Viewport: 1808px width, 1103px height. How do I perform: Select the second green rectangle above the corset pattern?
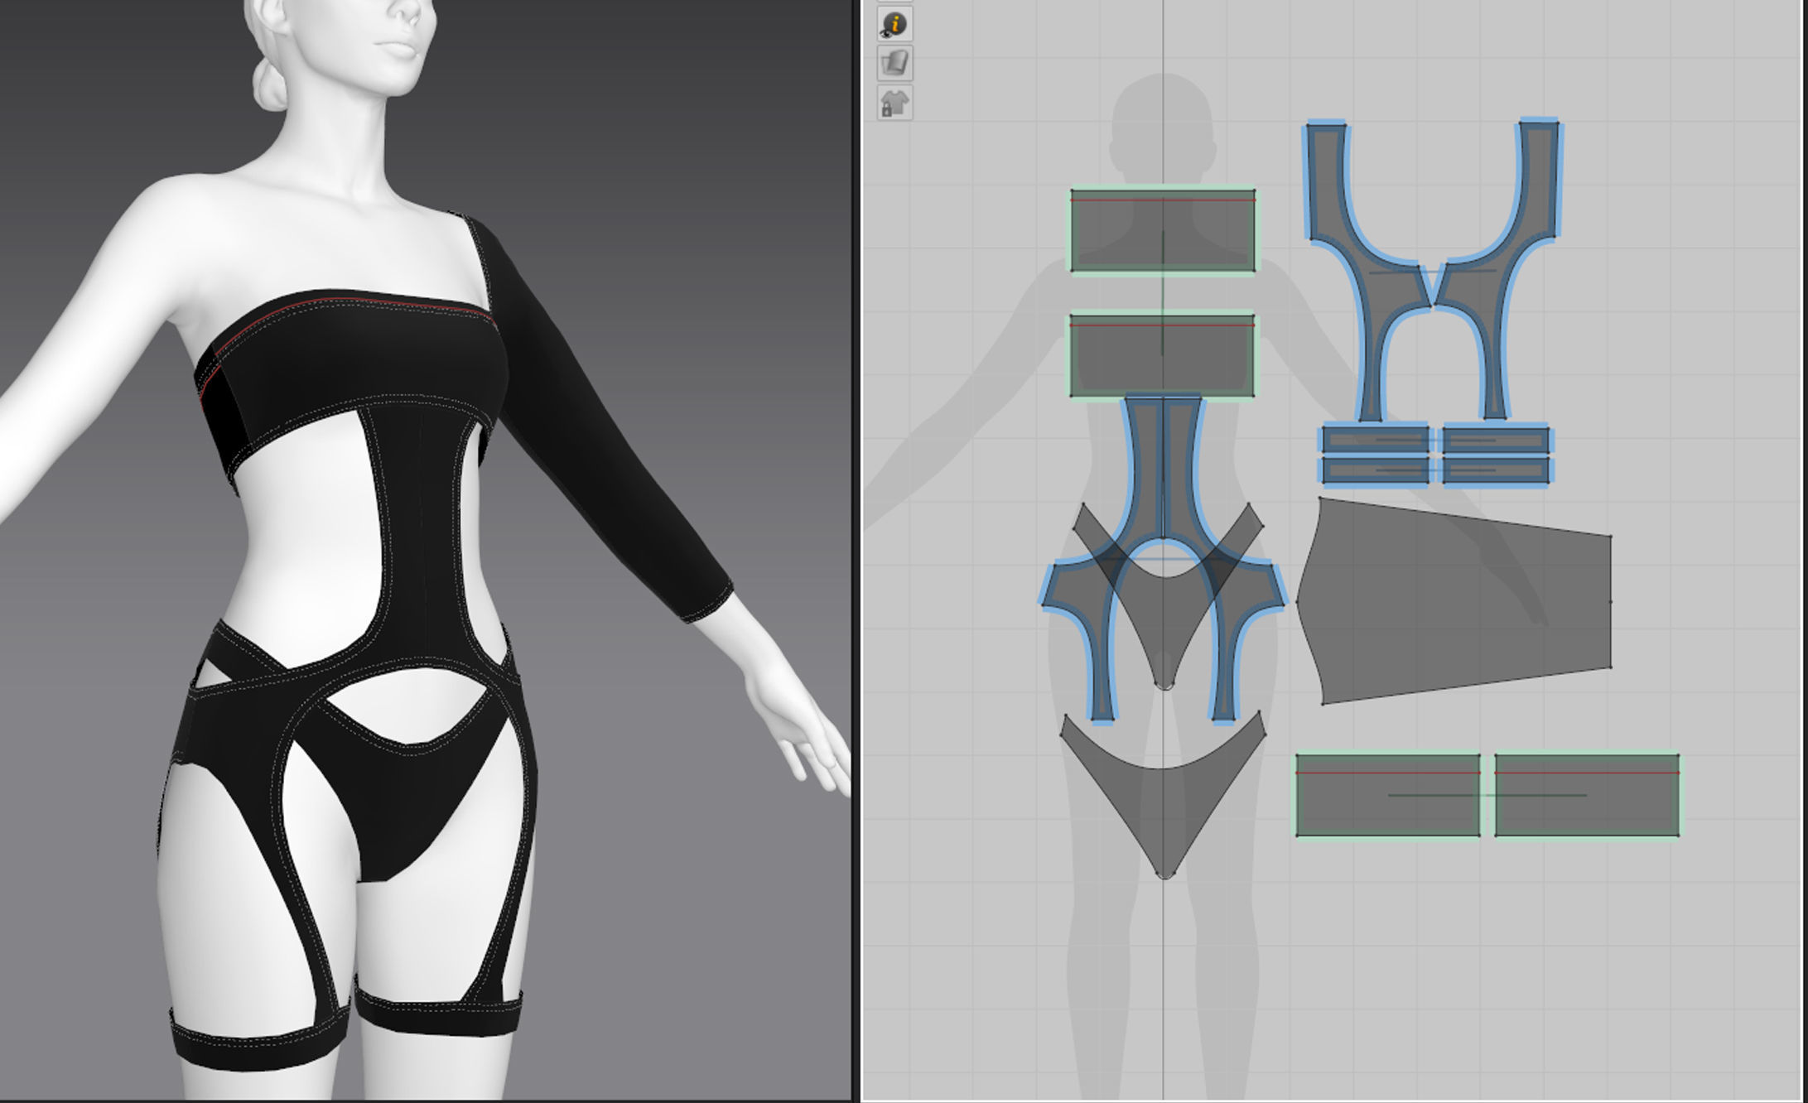(1162, 354)
